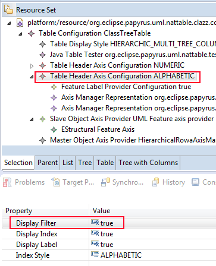
Task: Click the Display Label property name
Action: click(36, 245)
